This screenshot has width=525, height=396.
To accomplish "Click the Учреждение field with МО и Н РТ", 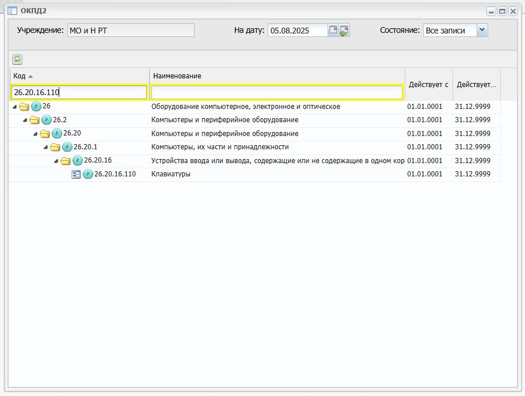I will pos(131,30).
